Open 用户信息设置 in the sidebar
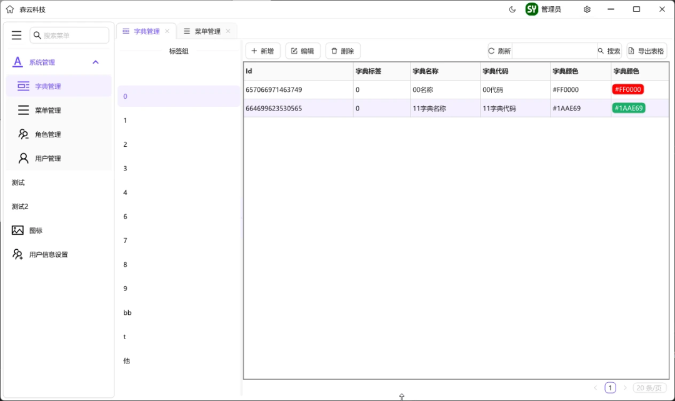The image size is (675, 401). point(59,254)
